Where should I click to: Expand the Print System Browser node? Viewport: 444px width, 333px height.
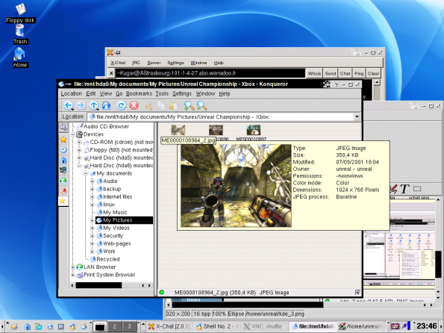pos(72,275)
